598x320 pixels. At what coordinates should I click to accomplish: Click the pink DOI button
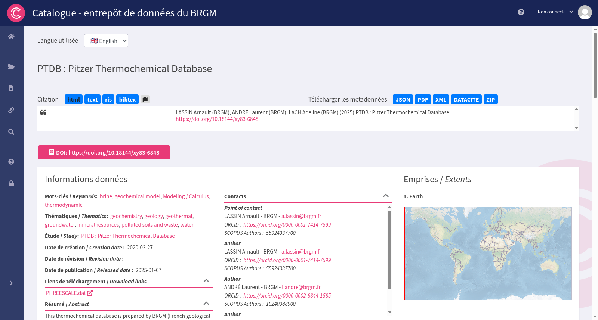(104, 152)
